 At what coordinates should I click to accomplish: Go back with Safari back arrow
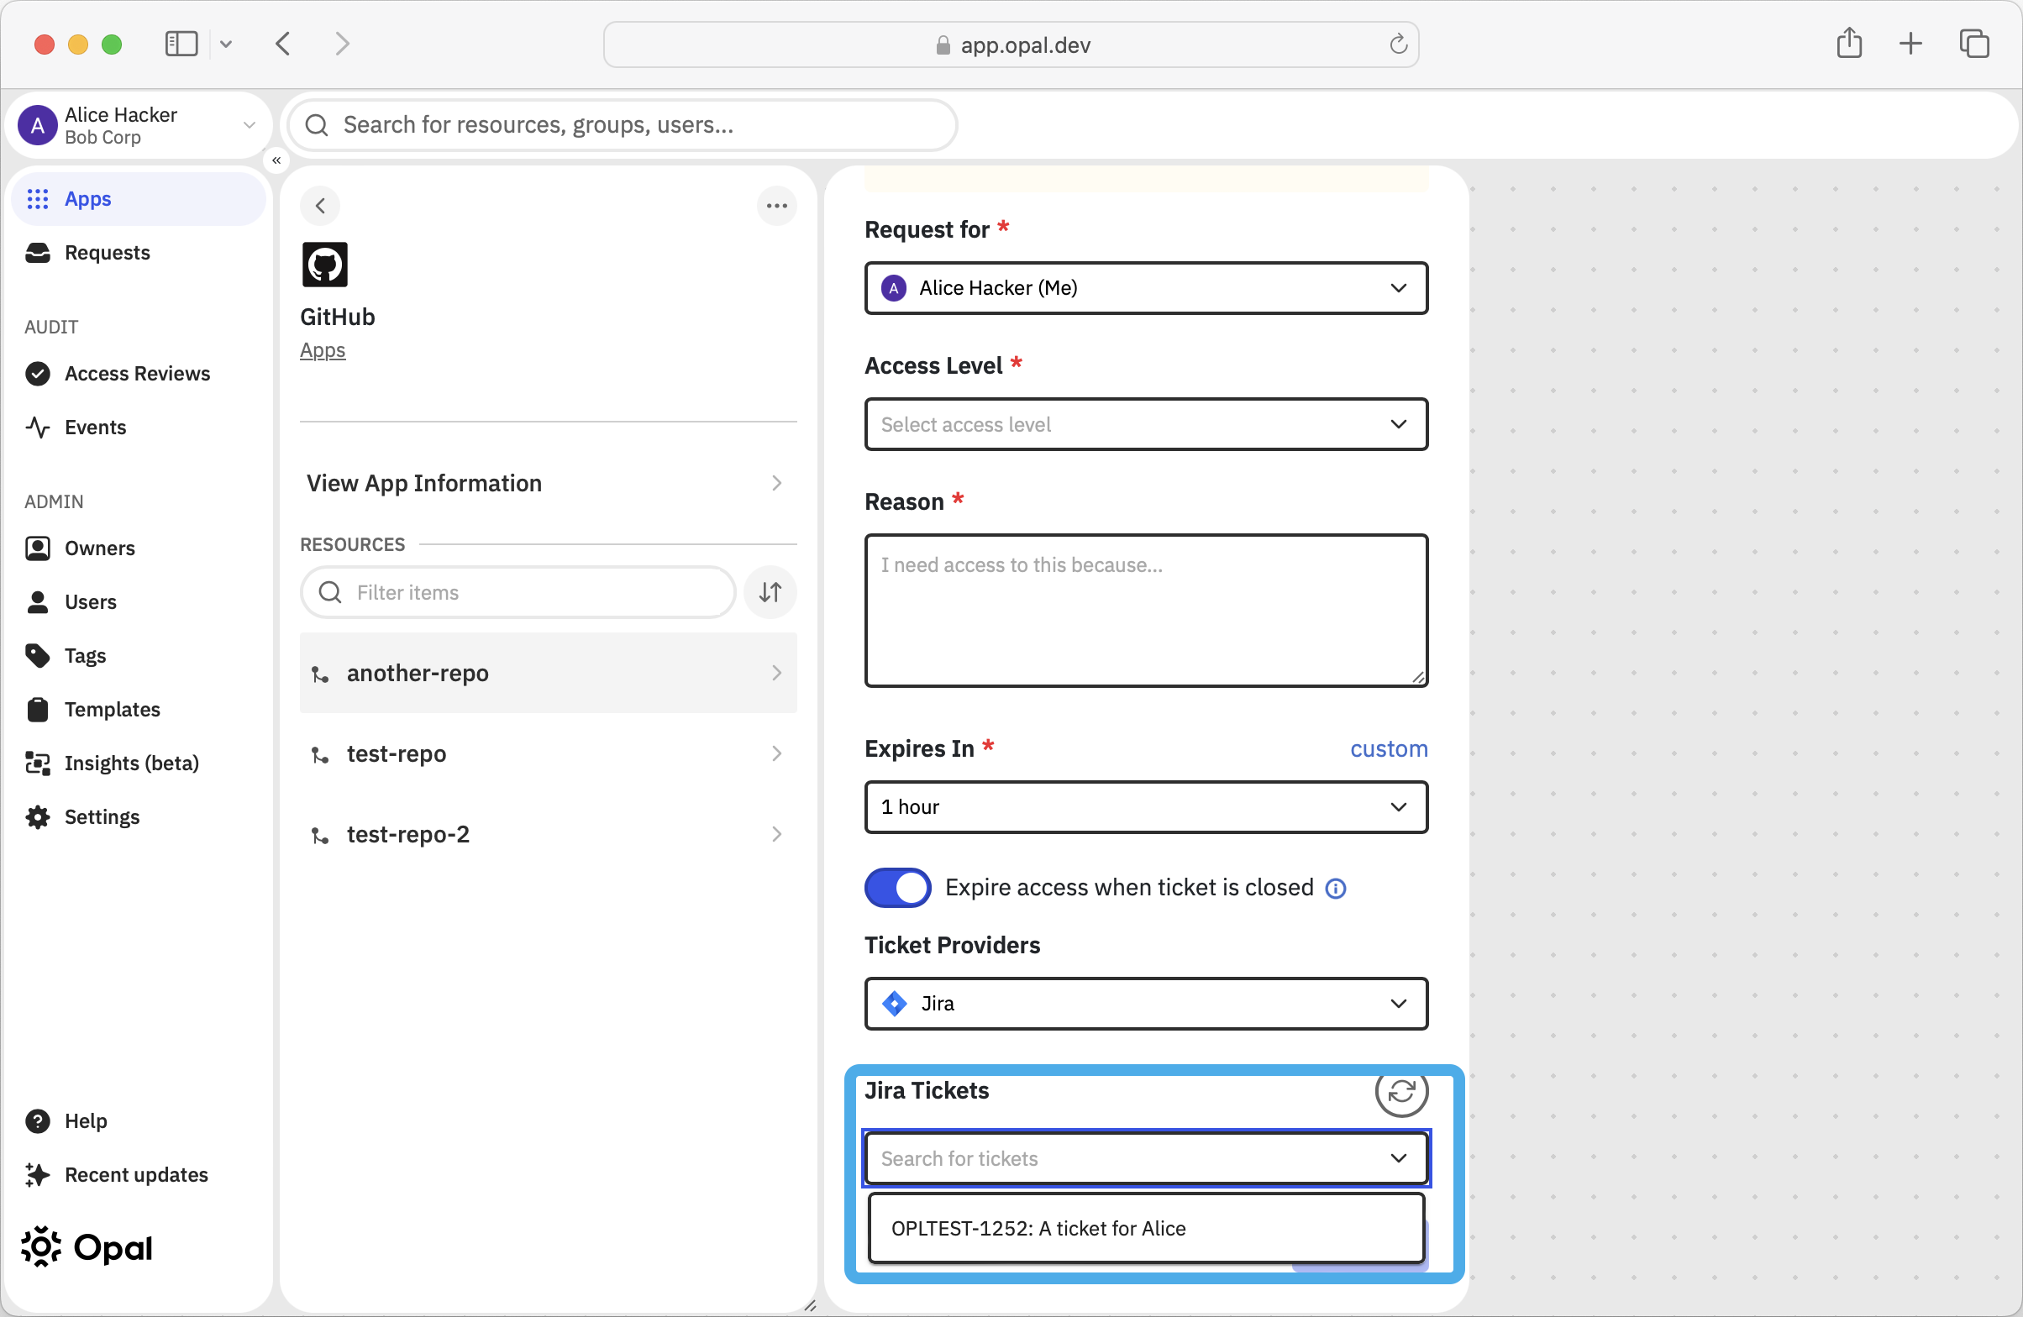(x=284, y=44)
